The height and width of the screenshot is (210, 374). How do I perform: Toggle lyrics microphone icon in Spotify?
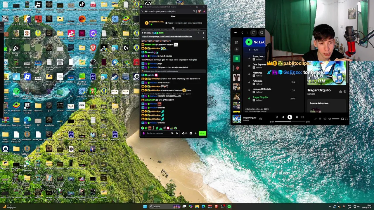316,119
